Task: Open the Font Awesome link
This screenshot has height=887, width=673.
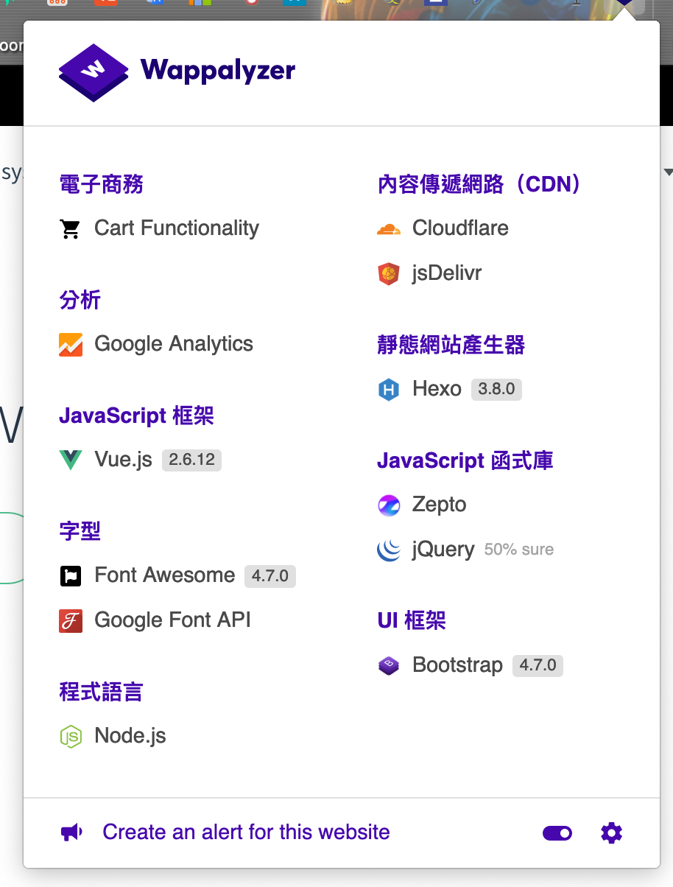Action: pos(165,575)
